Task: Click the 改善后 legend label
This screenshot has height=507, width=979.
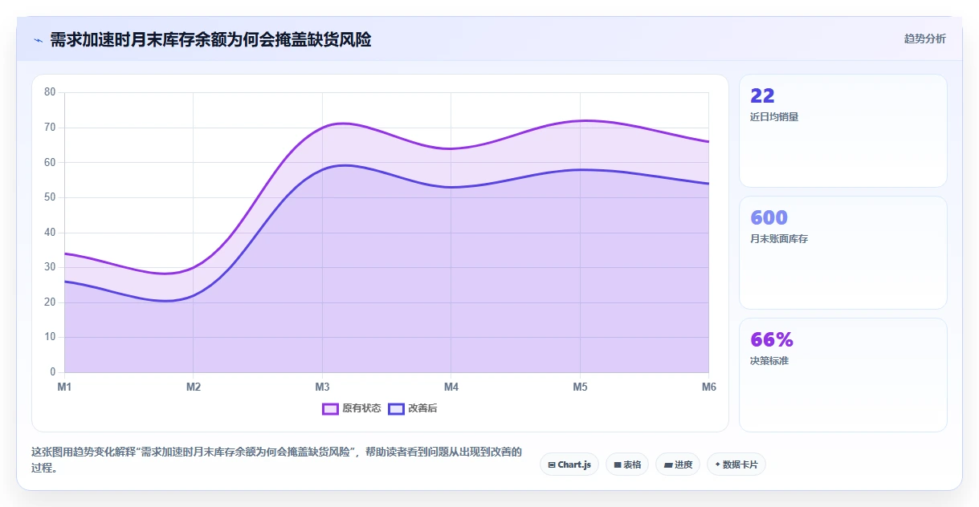Action: 422,408
